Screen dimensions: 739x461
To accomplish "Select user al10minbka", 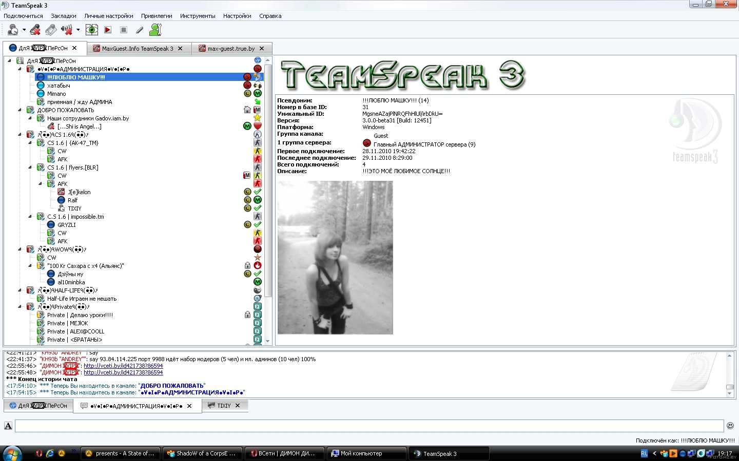I will 71,282.
